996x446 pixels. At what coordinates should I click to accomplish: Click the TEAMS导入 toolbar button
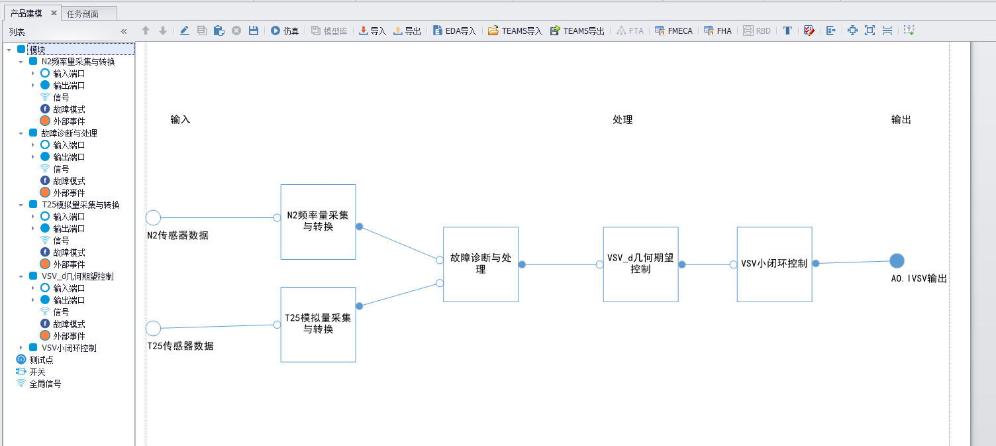click(x=515, y=30)
